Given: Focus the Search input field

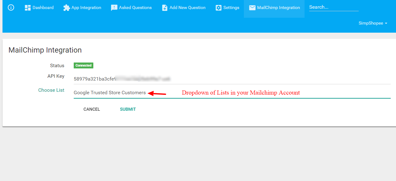Looking at the screenshot, I should 334,7.
